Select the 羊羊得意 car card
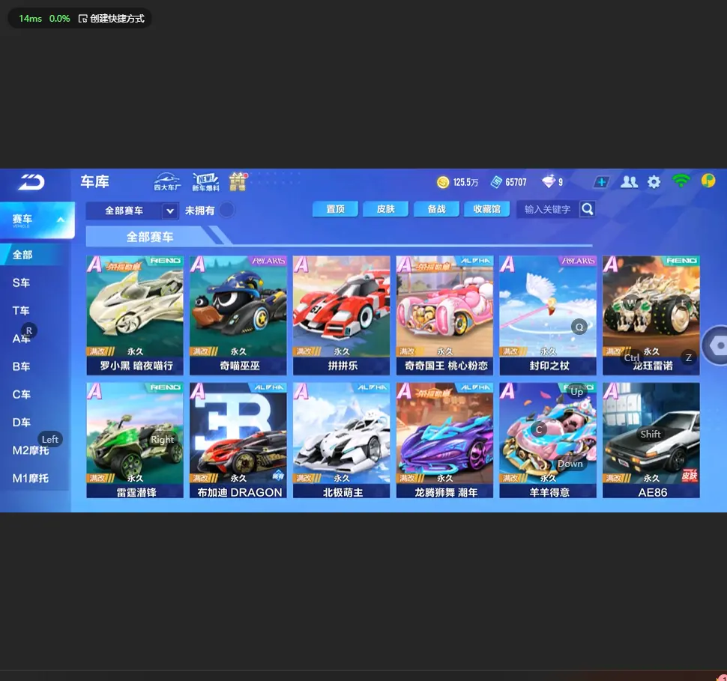Image resolution: width=727 pixels, height=681 pixels. point(548,441)
